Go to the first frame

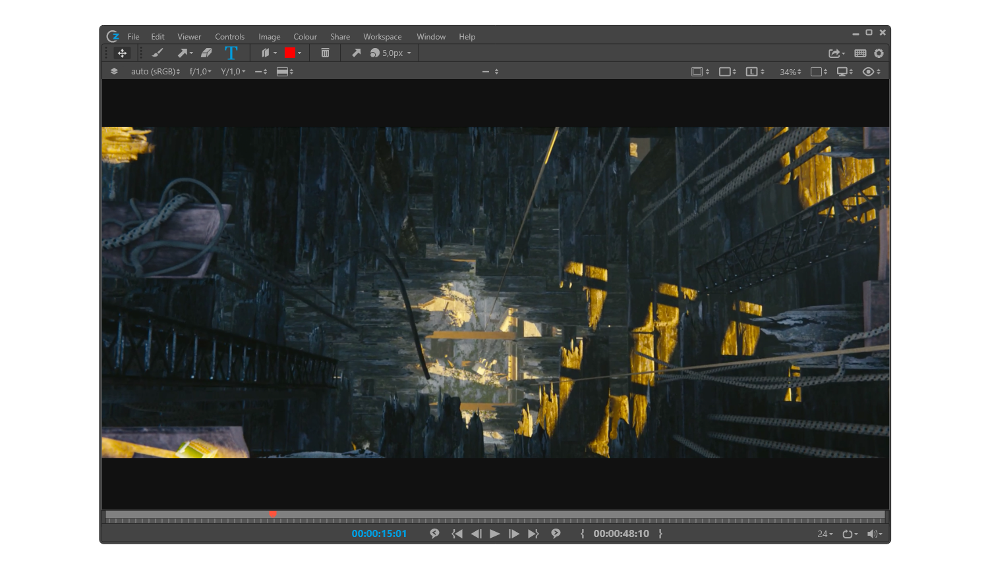pos(457,534)
